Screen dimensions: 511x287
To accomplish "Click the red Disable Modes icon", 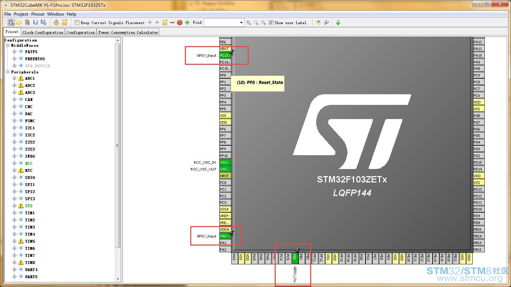I will [180, 23].
